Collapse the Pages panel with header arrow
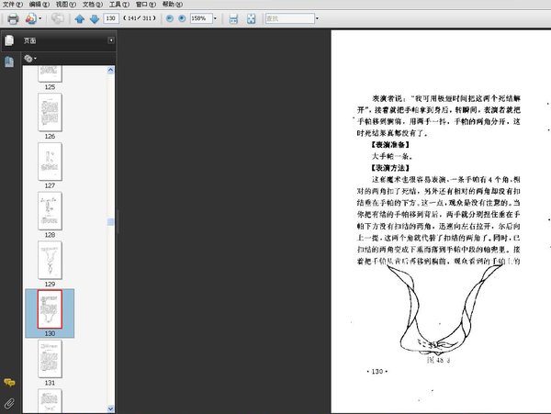This screenshot has width=551, height=414. 111,40
